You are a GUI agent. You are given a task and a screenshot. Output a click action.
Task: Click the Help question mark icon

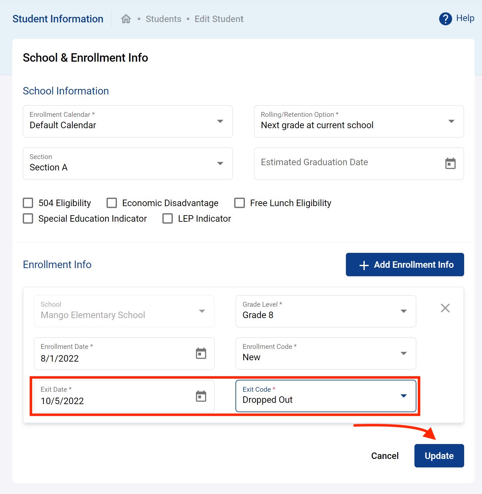click(445, 19)
